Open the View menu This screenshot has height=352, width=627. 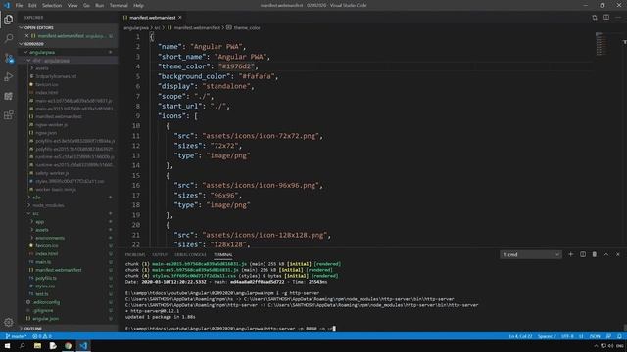point(72,5)
